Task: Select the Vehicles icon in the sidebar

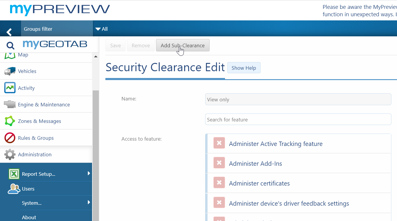Action: click(10, 71)
